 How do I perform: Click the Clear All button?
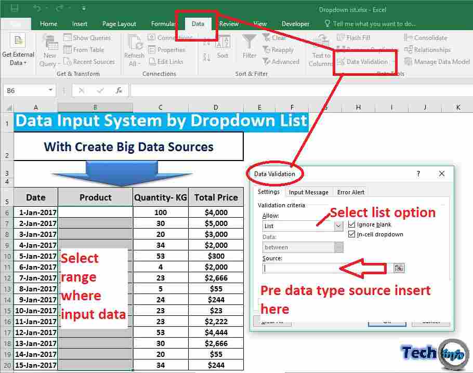tap(273, 321)
